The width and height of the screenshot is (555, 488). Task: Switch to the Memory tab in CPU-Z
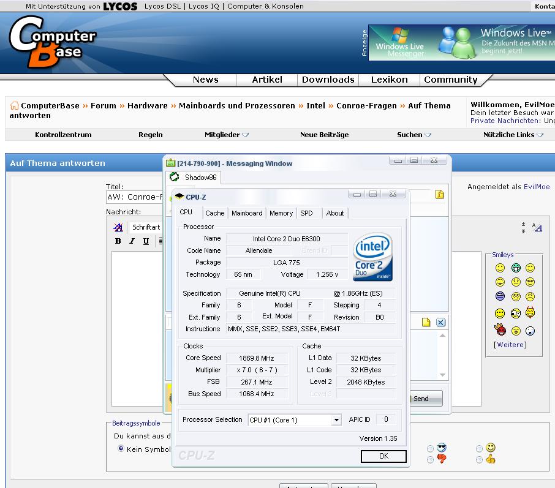pyautogui.click(x=281, y=213)
